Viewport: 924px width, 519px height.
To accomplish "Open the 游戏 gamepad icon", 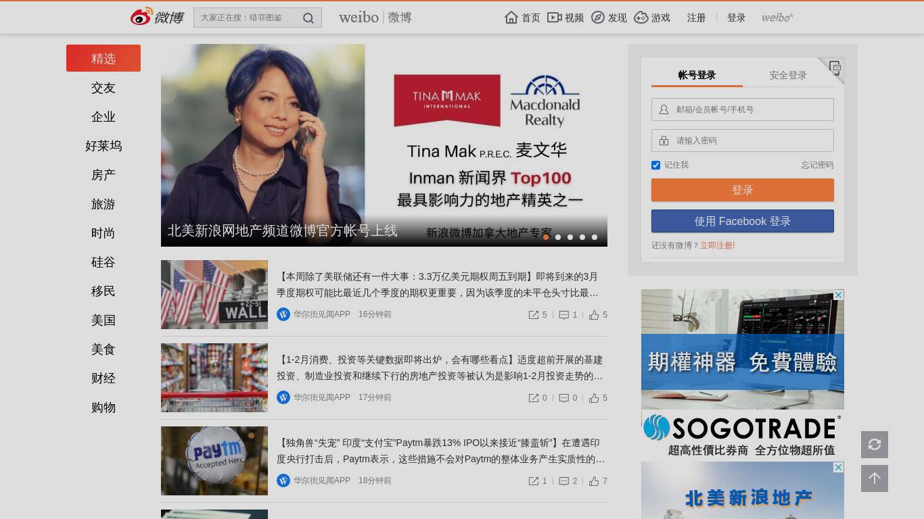I will [x=641, y=18].
